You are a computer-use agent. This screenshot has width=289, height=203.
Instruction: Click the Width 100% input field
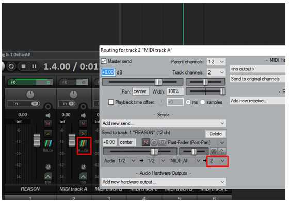click(x=175, y=91)
